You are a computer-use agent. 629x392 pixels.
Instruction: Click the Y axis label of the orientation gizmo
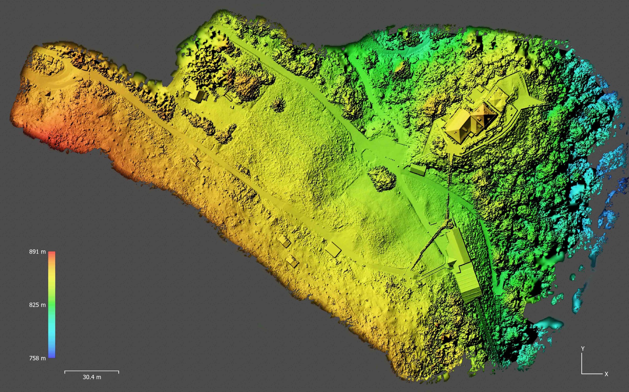tap(583, 348)
